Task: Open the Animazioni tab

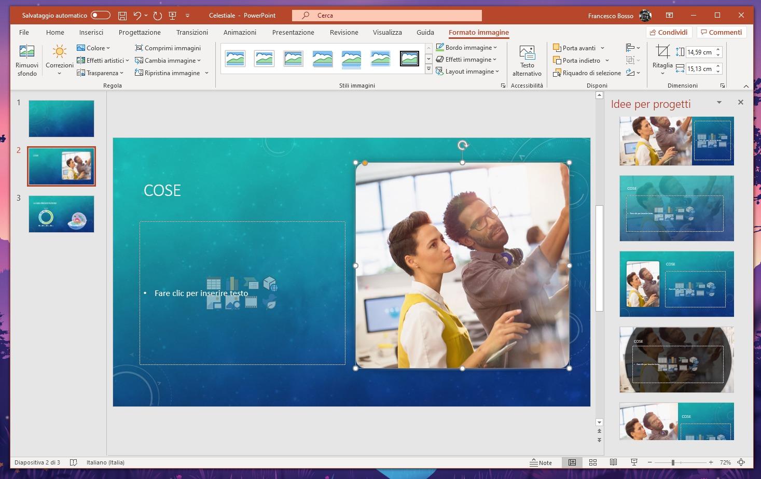Action: (240, 32)
